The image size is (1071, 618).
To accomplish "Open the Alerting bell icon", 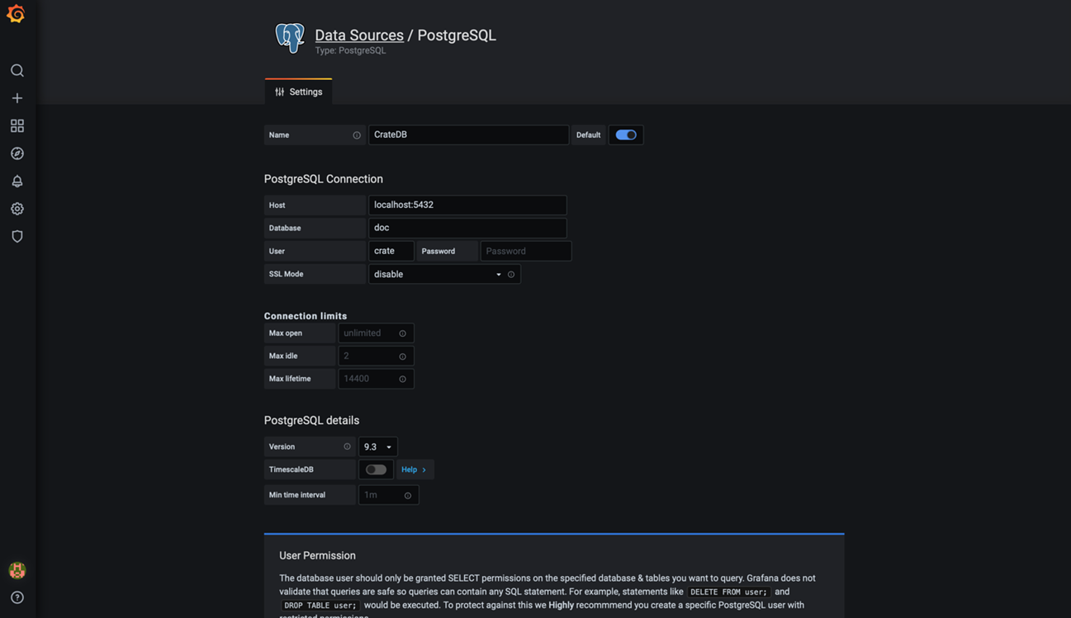I will [17, 181].
